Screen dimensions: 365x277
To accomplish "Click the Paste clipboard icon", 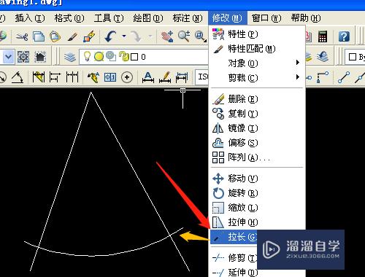I will coord(55,36).
